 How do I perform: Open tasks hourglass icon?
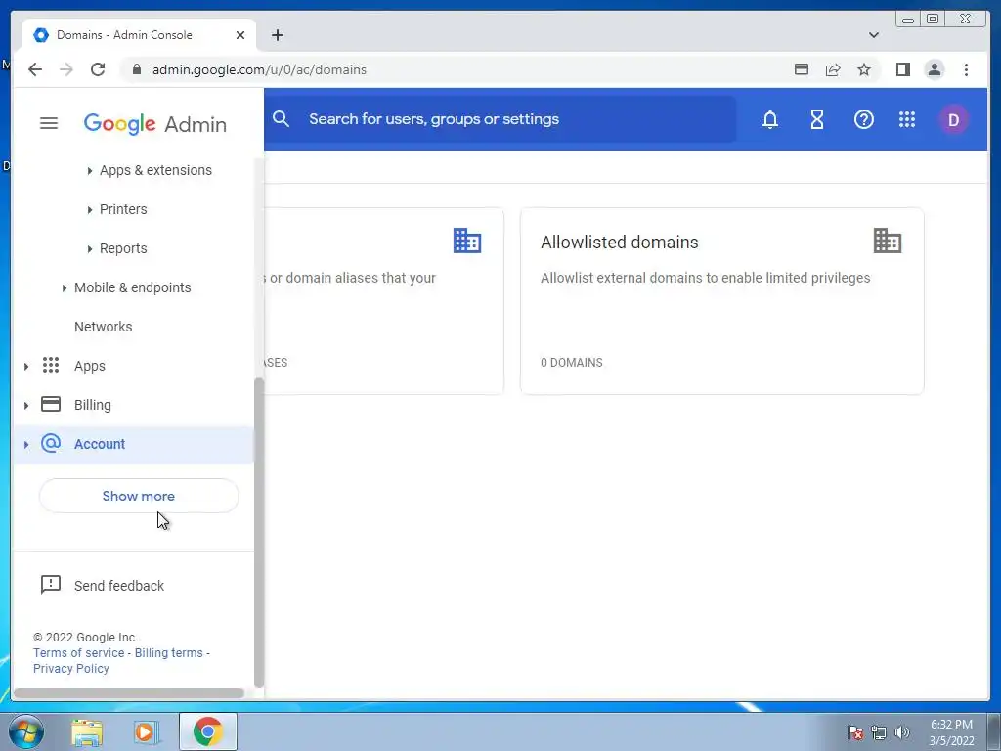click(817, 119)
